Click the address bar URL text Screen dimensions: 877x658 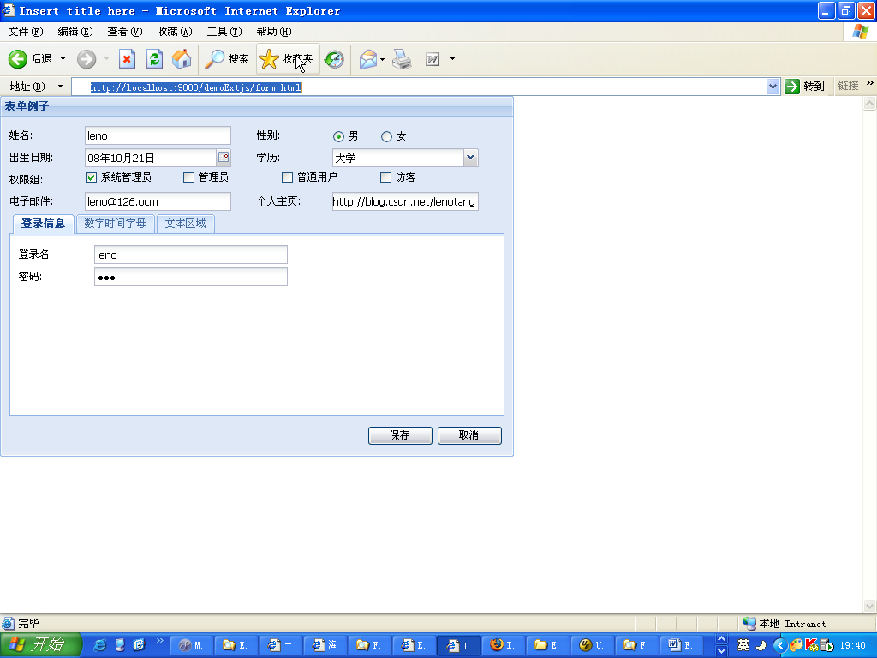pyautogui.click(x=196, y=87)
